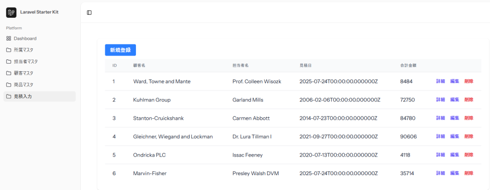Open the 担当者マスタ menu item

coord(40,62)
